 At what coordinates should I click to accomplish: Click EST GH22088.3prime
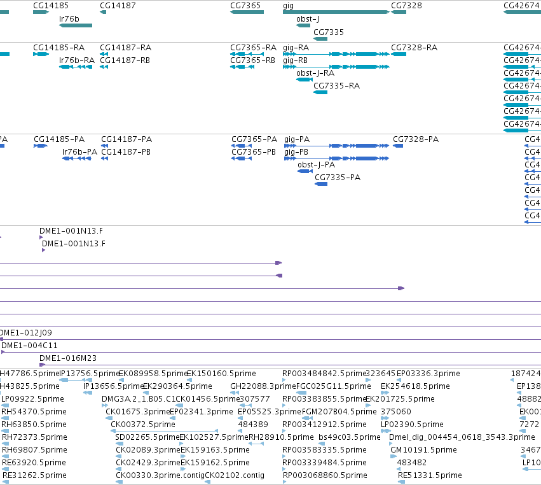(263, 386)
